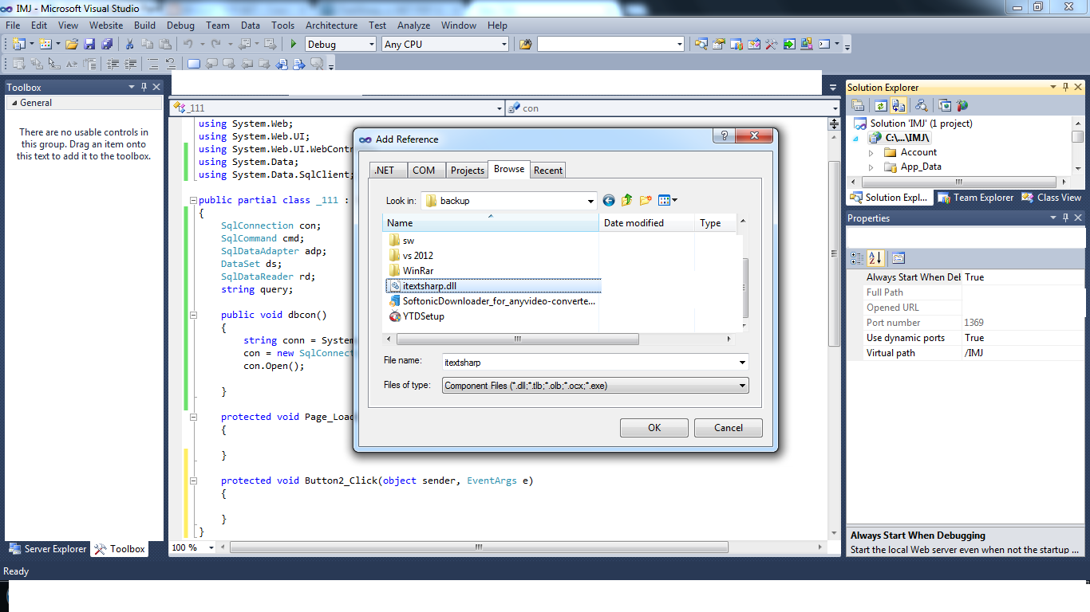
Task: Open the Debug configuration dropdown
Action: click(372, 44)
